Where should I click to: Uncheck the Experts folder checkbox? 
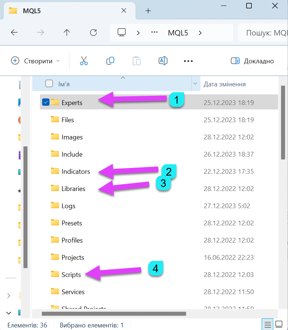tap(46, 103)
